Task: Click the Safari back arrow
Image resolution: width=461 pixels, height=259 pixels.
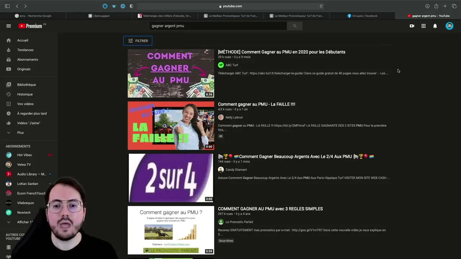Action: tap(17, 6)
